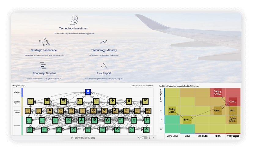Select the blue Vision star node

point(88,92)
